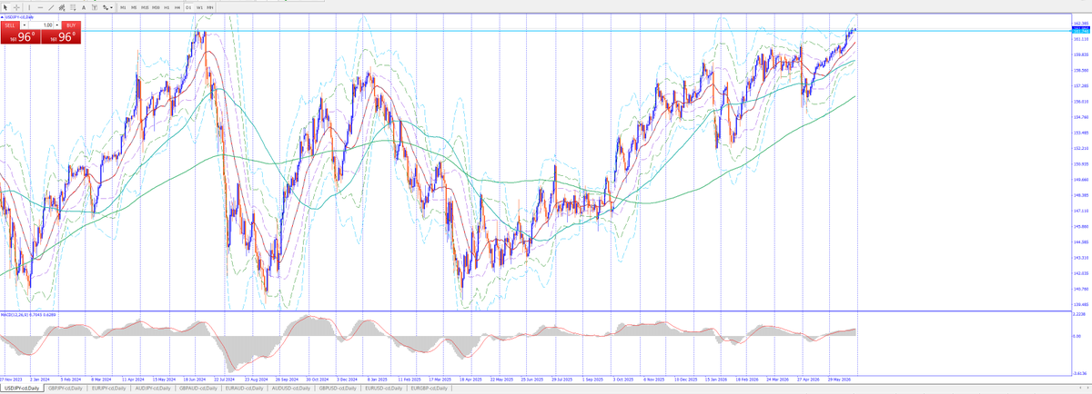Select the trendline drawing tool
The image size is (1092, 394).
51,7
